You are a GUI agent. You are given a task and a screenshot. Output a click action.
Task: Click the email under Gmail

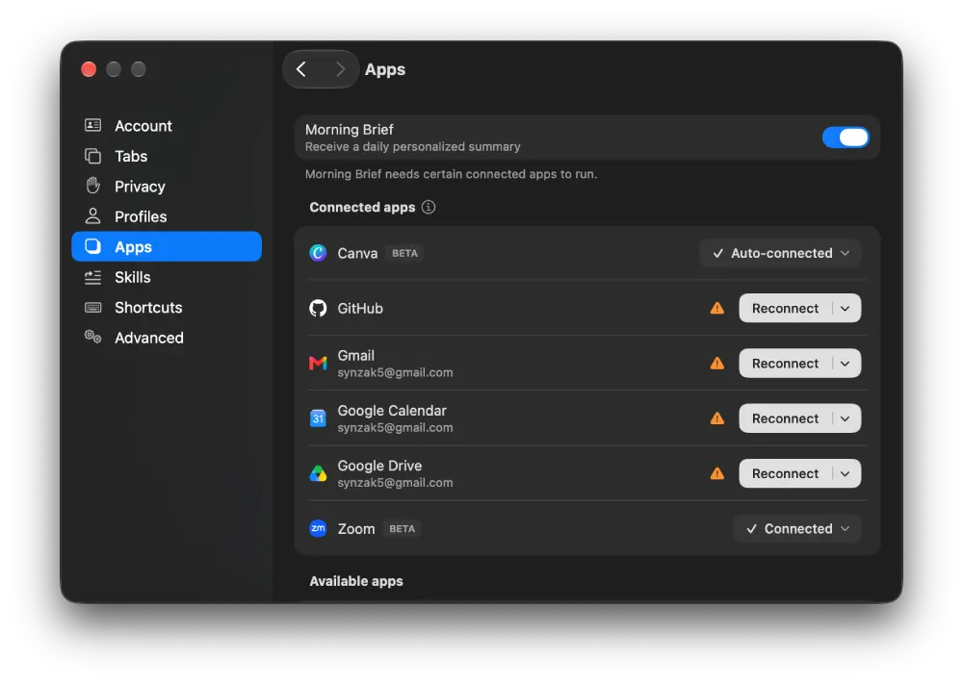coord(395,372)
